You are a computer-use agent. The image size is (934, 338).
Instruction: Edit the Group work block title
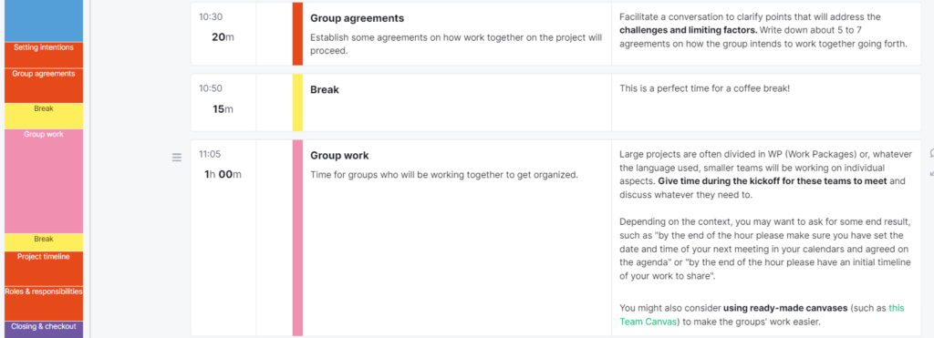[x=339, y=155]
